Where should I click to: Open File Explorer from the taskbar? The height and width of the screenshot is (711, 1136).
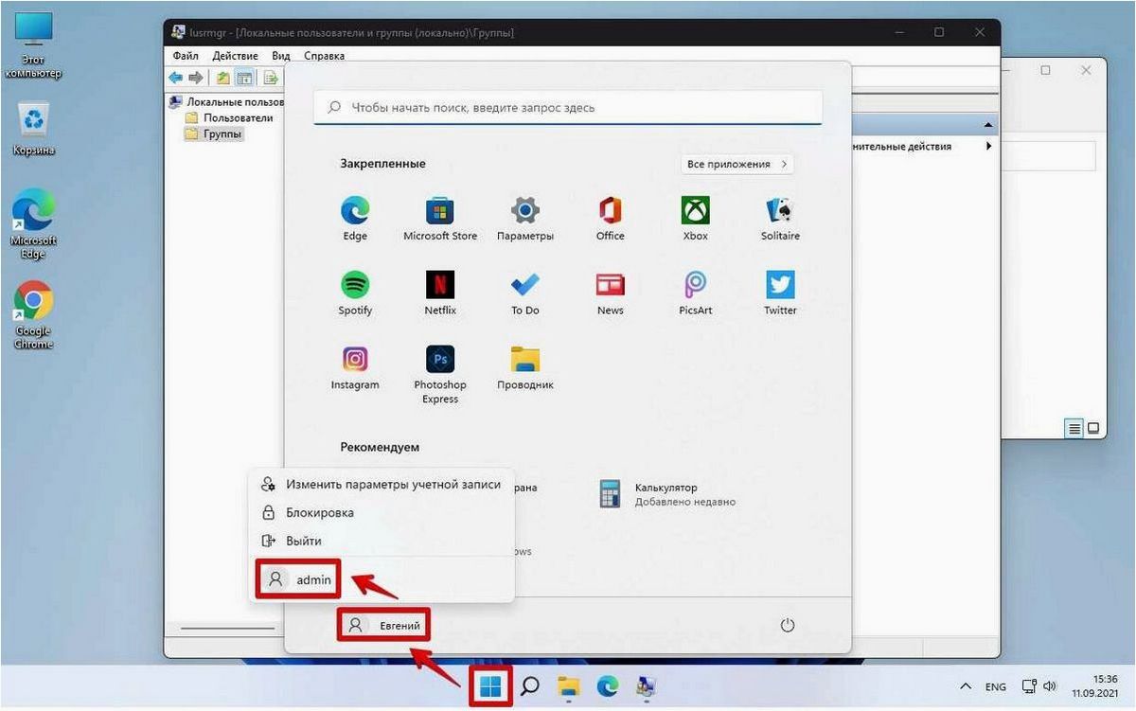pyautogui.click(x=568, y=685)
